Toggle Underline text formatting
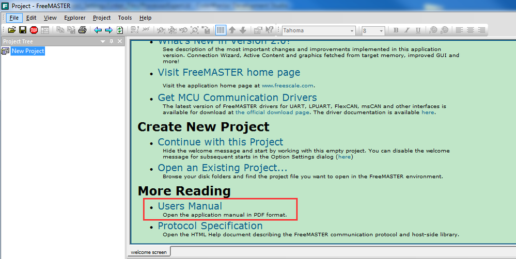This screenshot has height=259, width=516. (x=418, y=30)
